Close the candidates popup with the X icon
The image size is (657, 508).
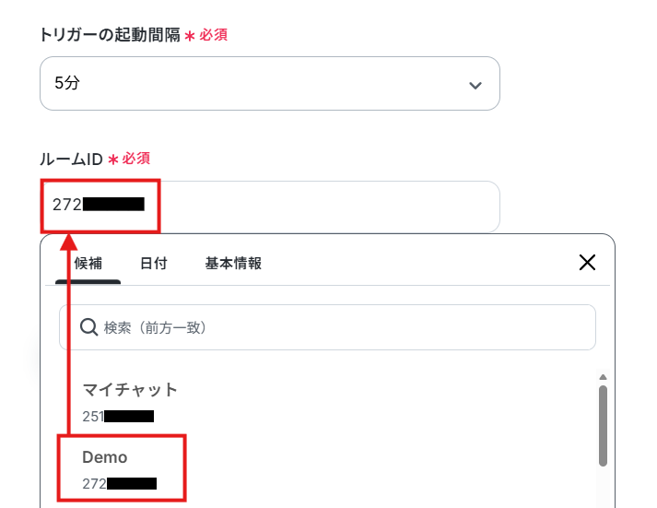(587, 263)
